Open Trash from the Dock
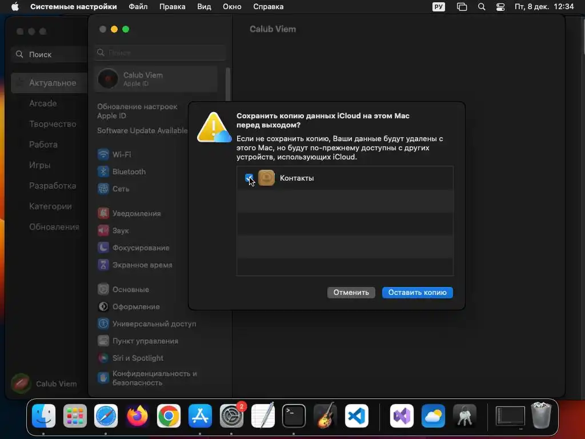Image resolution: width=585 pixels, height=439 pixels. coord(541,415)
